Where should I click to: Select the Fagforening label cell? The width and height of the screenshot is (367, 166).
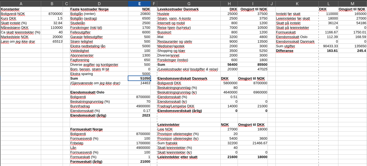99,60
